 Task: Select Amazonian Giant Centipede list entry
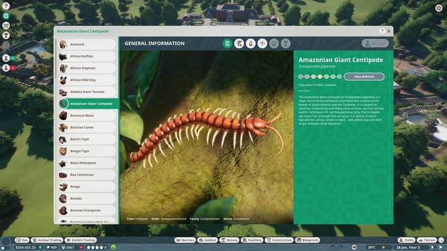[89, 103]
